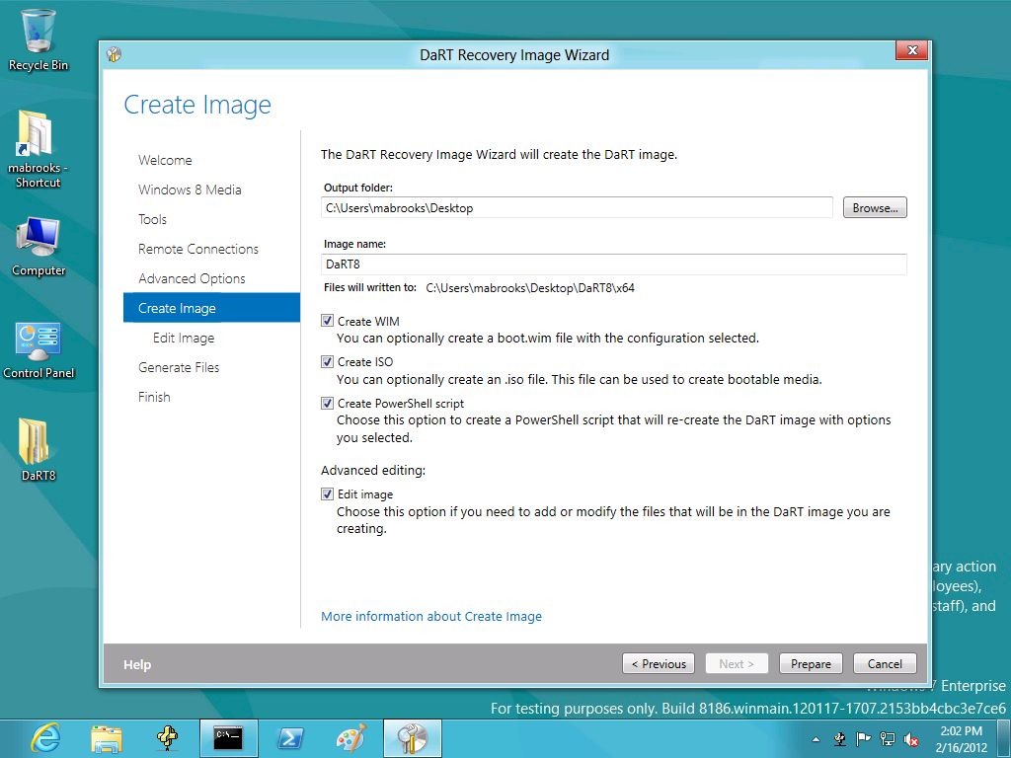The height and width of the screenshot is (758, 1011).
Task: Open the Command Prompt taskbar icon
Action: (228, 738)
